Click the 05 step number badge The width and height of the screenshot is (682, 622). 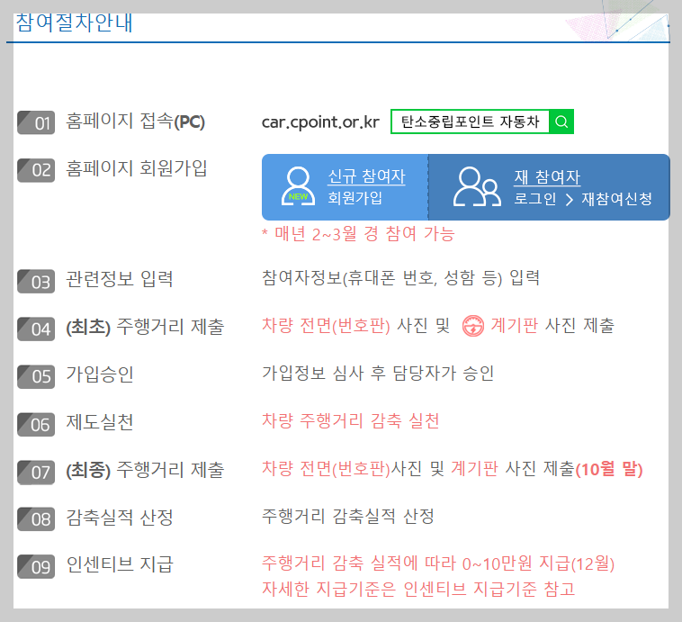[36, 376]
